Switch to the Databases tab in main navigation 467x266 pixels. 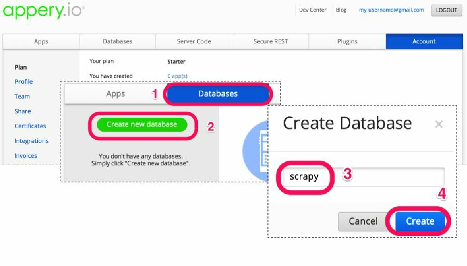[117, 41]
